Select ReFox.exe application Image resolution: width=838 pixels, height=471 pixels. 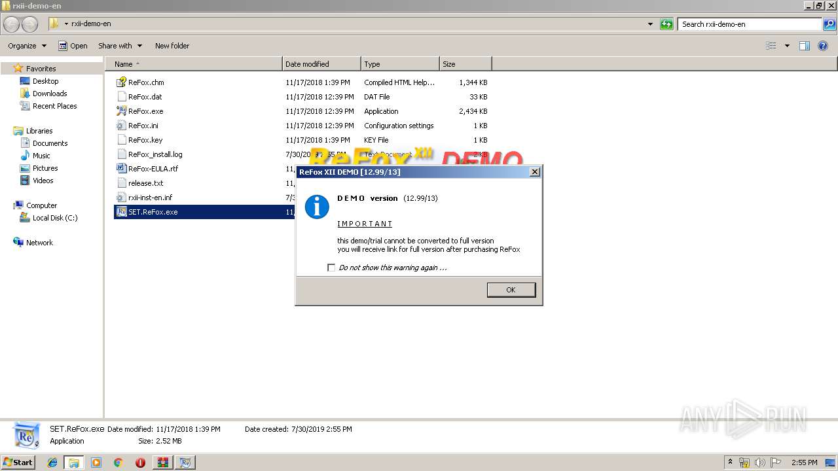[145, 111]
